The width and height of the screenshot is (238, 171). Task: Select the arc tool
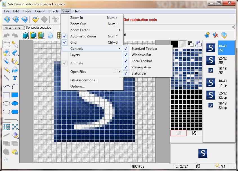[15, 87]
